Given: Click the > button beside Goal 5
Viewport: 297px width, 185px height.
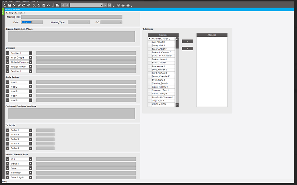Looking at the screenshot, I should pos(7,100).
